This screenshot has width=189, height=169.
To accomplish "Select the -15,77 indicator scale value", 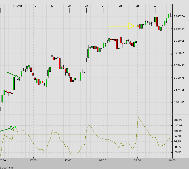I will 177,147.
